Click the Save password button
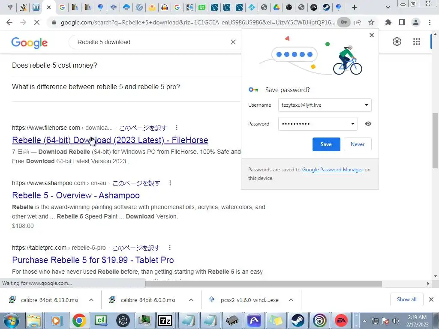Image resolution: width=439 pixels, height=329 pixels. click(x=326, y=144)
